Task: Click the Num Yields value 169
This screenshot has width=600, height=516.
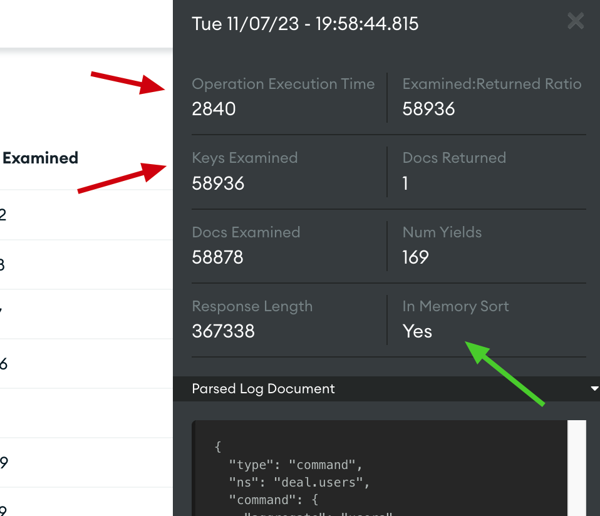Action: click(x=415, y=257)
